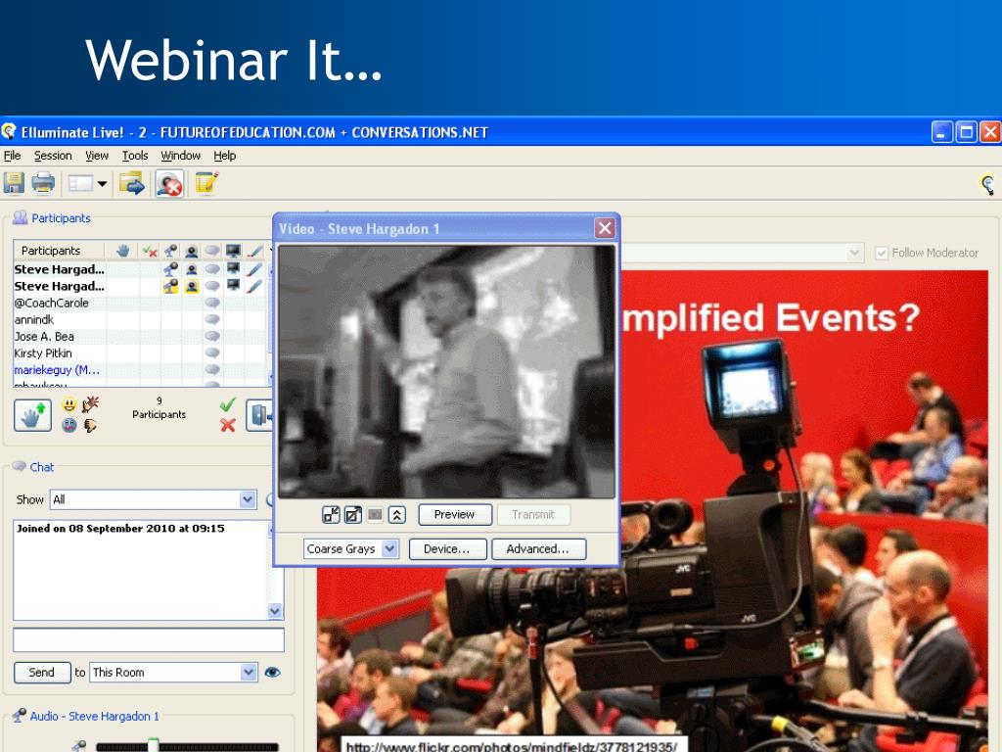
Task: Click the Raise Hand button
Action: click(32, 415)
